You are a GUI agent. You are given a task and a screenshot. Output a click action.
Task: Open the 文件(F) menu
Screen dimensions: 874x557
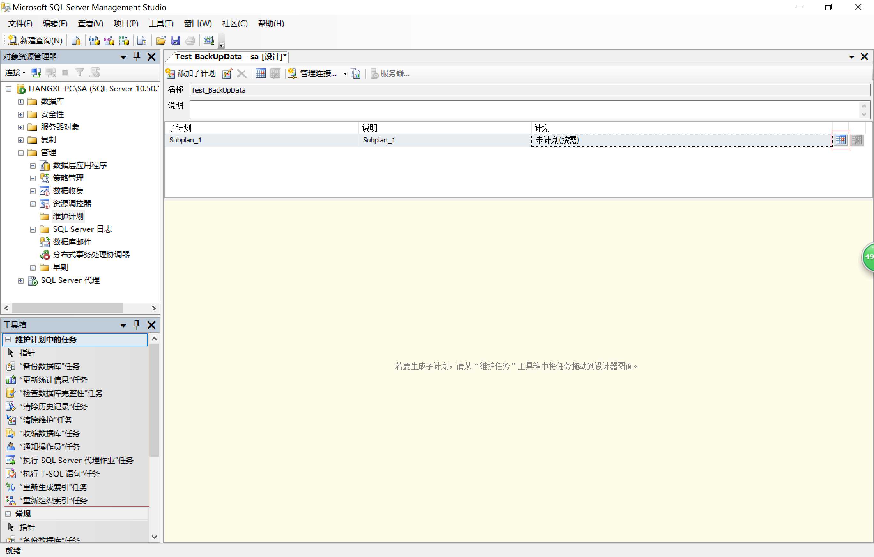pos(20,24)
